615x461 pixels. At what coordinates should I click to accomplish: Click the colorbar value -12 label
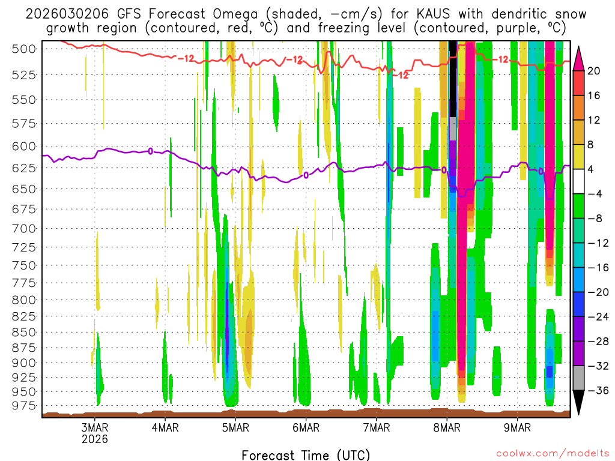point(598,243)
